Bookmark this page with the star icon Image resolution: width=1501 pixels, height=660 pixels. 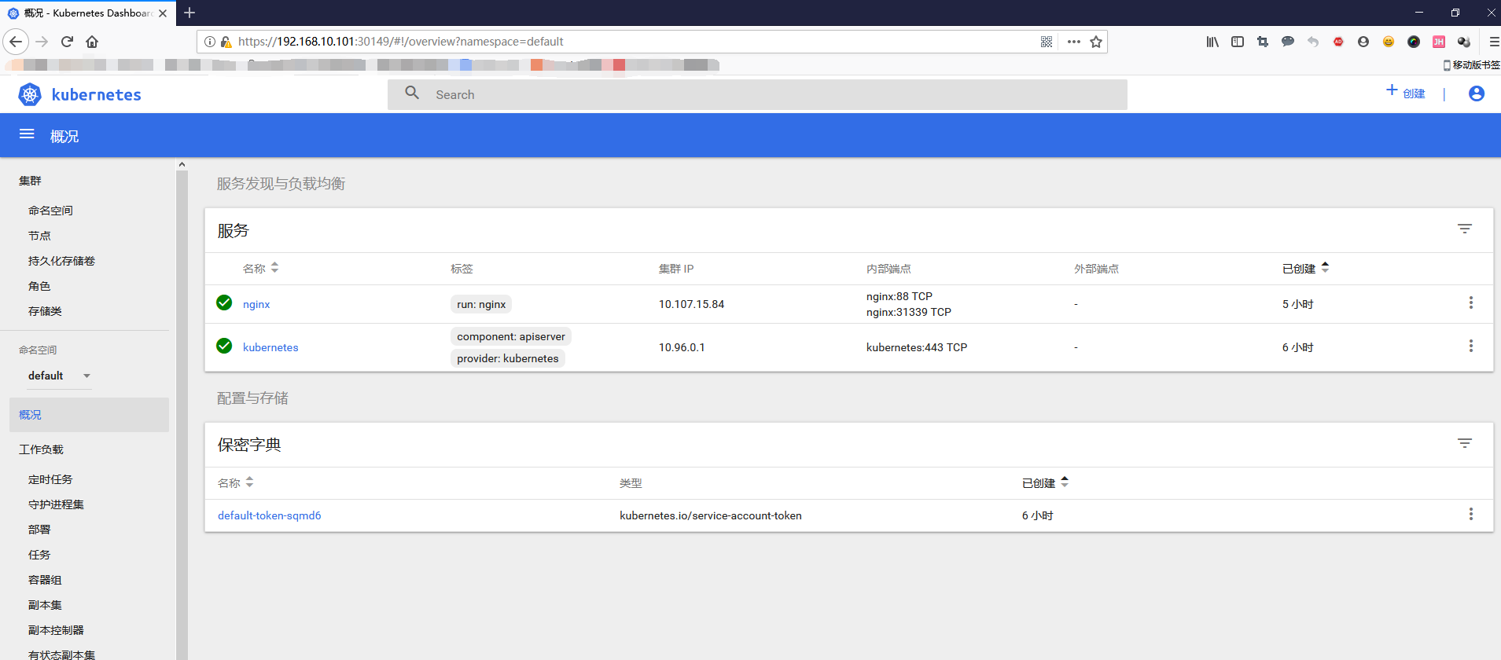1096,42
